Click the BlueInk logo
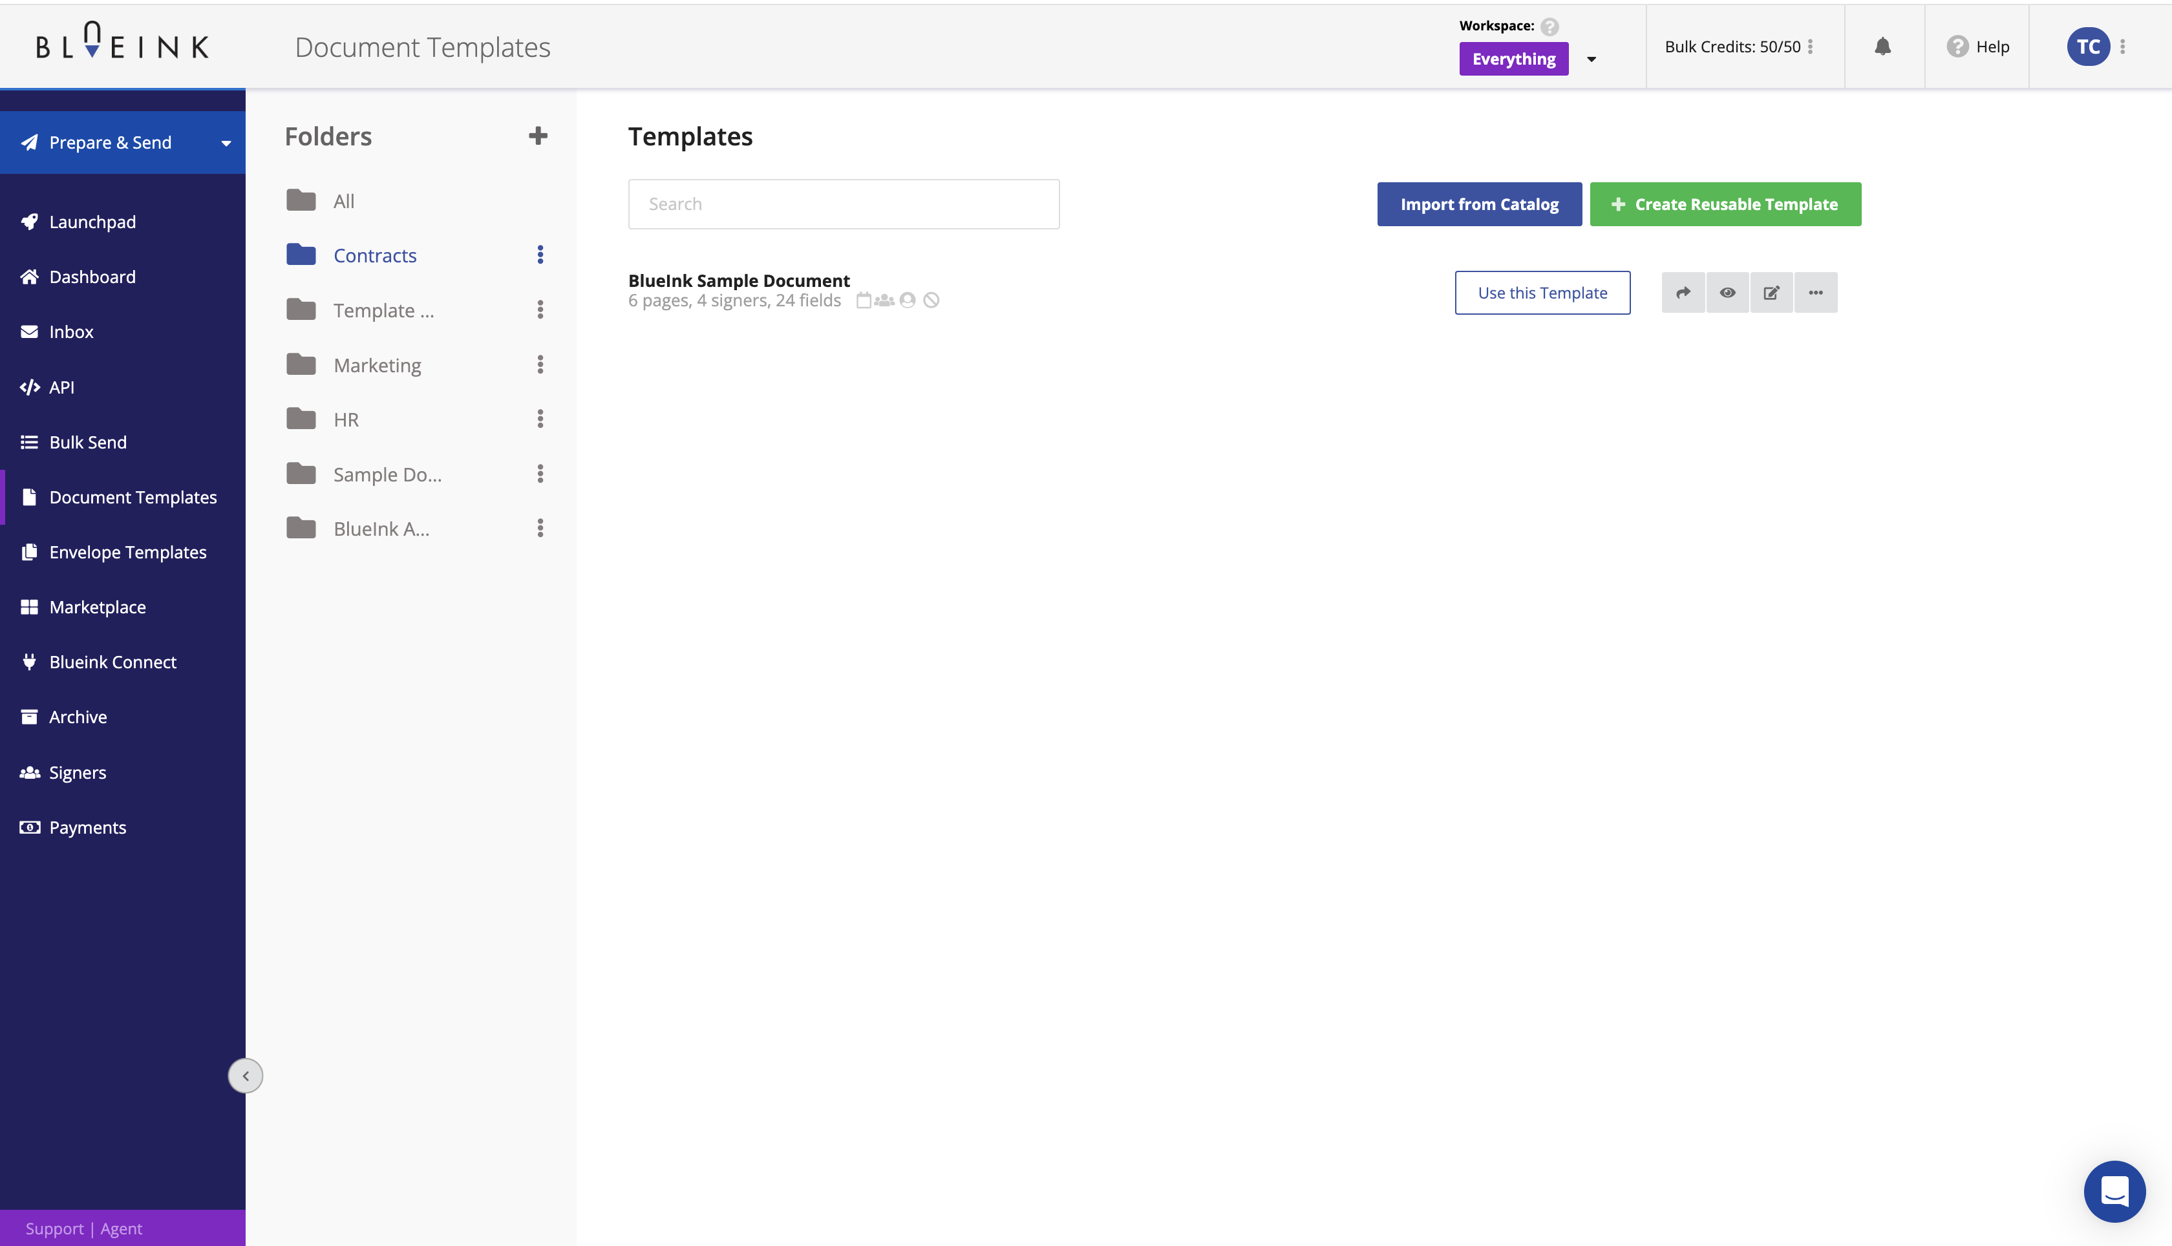Viewport: 2172px width, 1246px height. [x=122, y=41]
